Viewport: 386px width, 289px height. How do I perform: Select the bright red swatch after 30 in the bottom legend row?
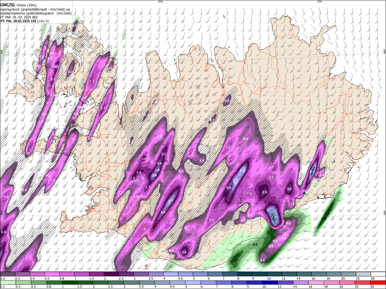[x=378, y=282]
